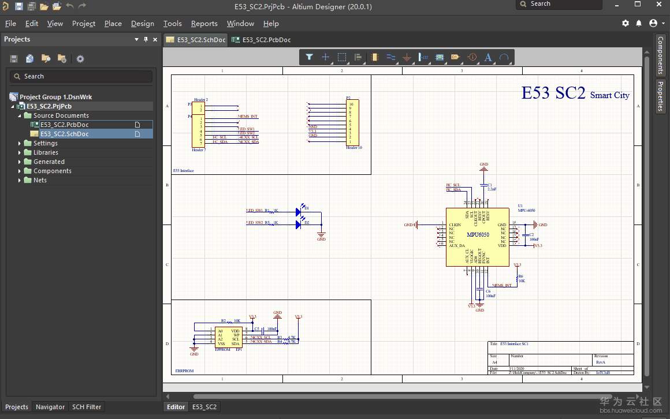This screenshot has width=670, height=419.
Task: Open the SCH Filter panel tab
Action: [87, 407]
